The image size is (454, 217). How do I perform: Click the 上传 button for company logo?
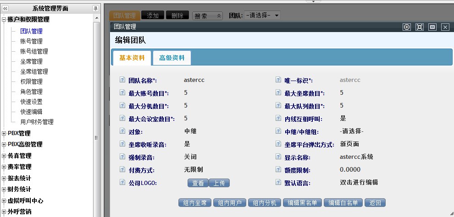219,183
